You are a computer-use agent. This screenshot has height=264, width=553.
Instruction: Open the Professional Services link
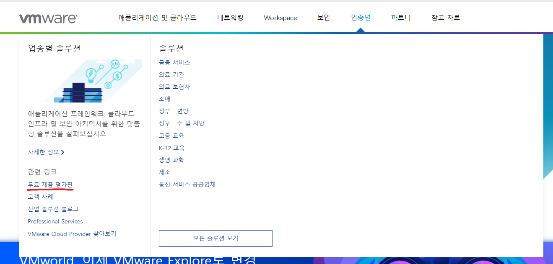point(55,221)
